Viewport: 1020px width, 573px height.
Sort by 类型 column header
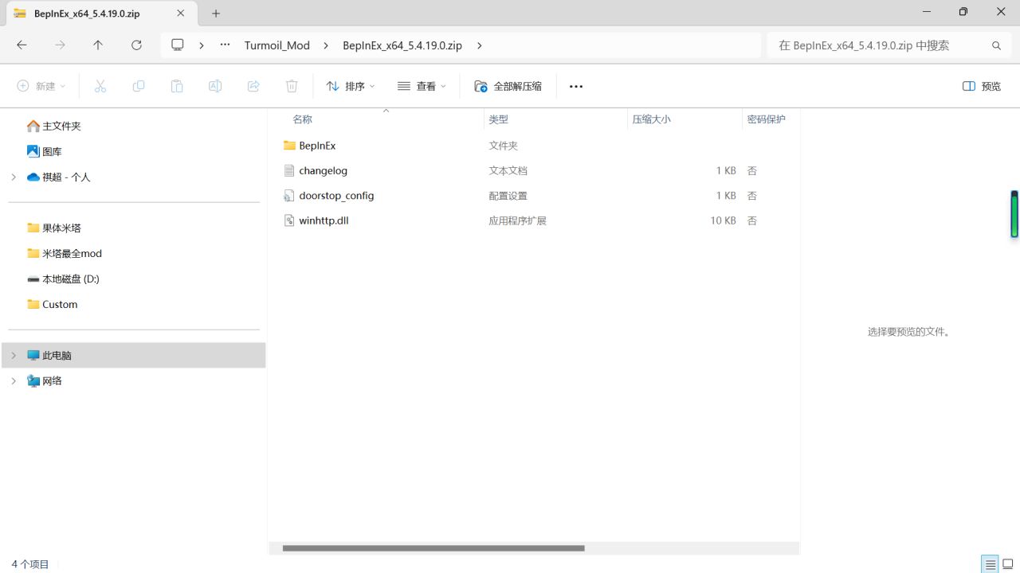(498, 119)
